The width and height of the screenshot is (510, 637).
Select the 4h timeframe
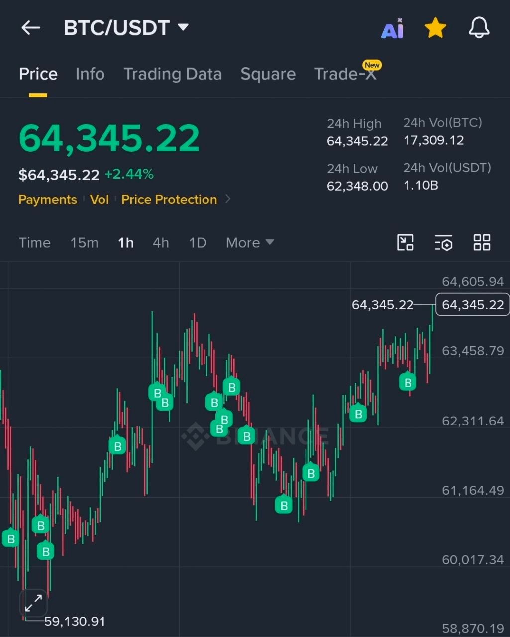pyautogui.click(x=161, y=243)
